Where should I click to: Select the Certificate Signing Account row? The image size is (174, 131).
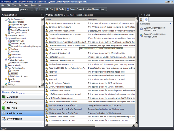90,27
